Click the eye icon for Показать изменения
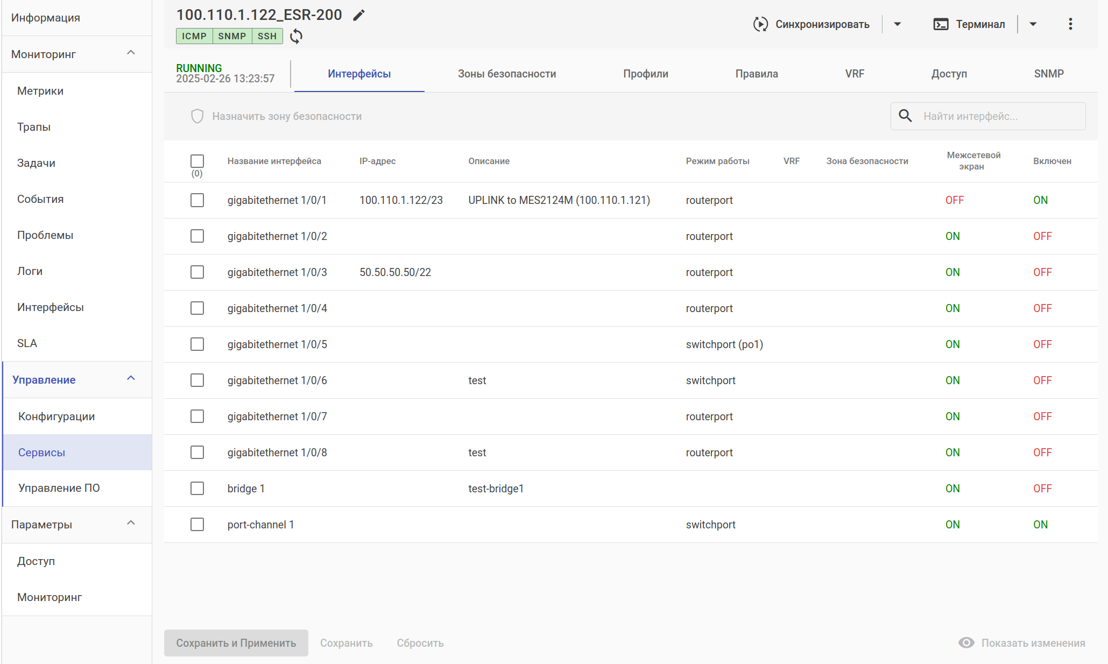The width and height of the screenshot is (1108, 664). (x=966, y=643)
